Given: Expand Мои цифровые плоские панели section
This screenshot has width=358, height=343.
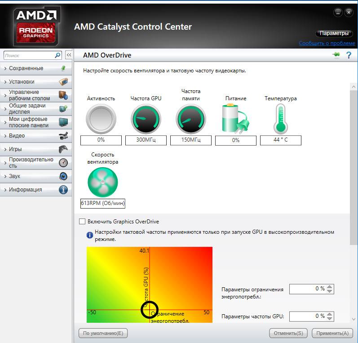Looking at the screenshot, I should click(5, 122).
